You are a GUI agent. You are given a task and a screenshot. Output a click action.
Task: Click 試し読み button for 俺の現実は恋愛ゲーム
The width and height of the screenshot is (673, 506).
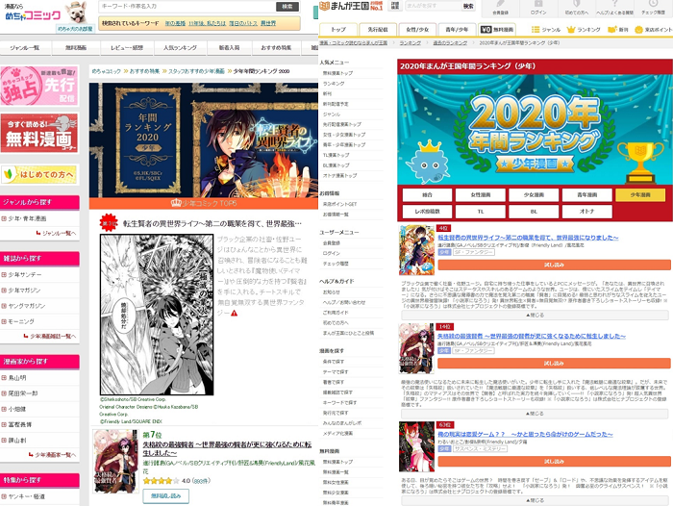tap(554, 462)
